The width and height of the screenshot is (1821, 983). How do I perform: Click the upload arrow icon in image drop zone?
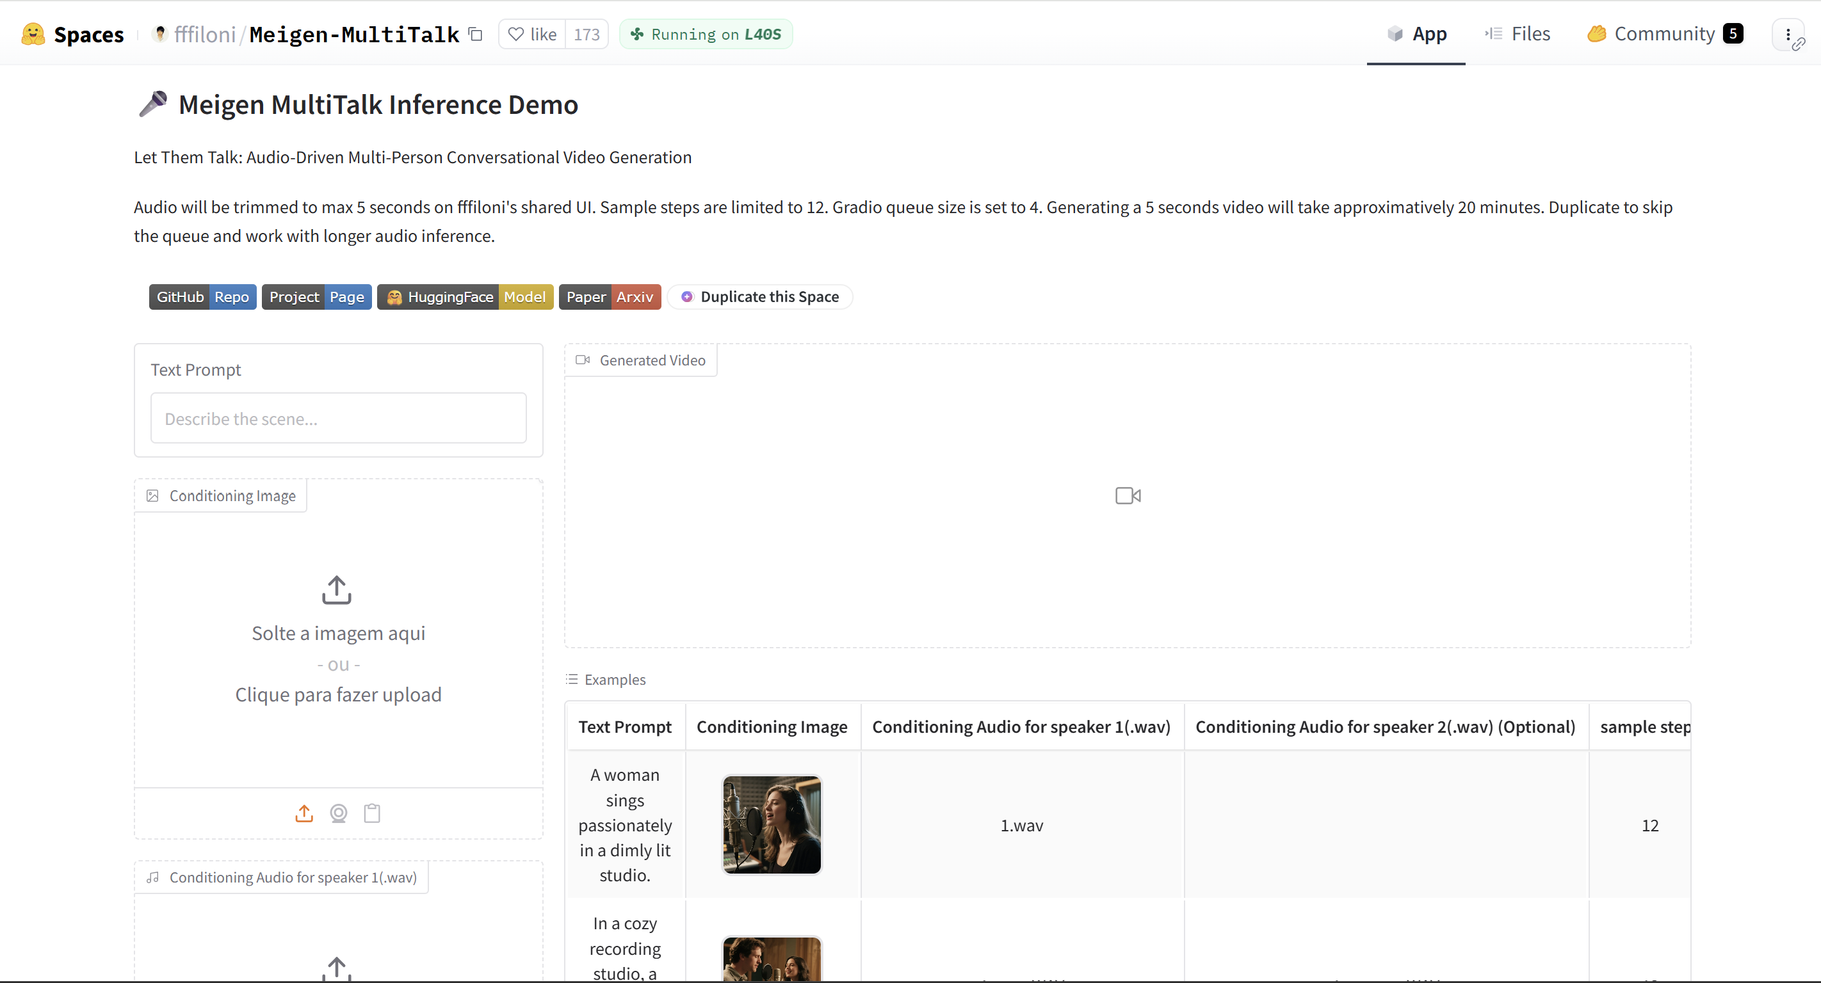pyautogui.click(x=337, y=590)
